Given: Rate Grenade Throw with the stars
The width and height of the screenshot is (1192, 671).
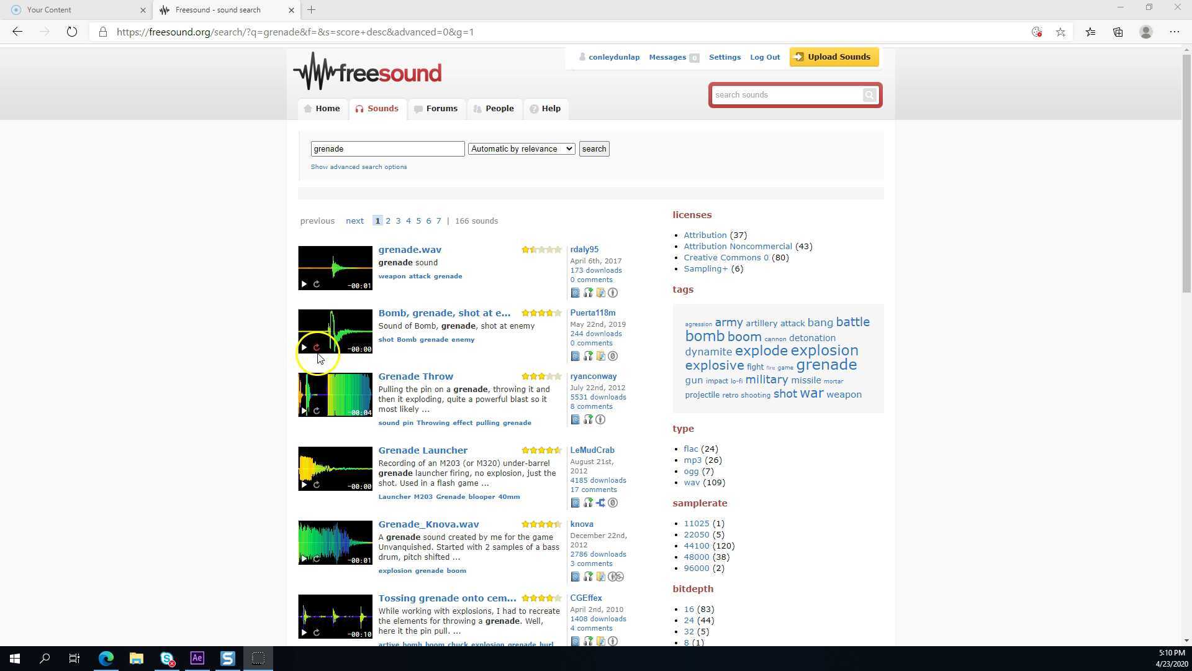Looking at the screenshot, I should click(x=541, y=377).
